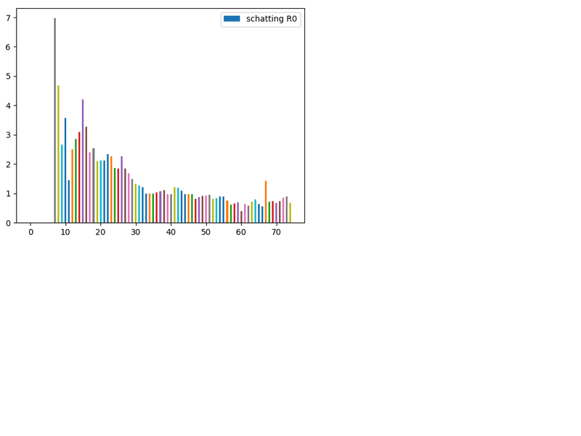
Task: Click x-axis tick label "60"
Action: pos(241,233)
